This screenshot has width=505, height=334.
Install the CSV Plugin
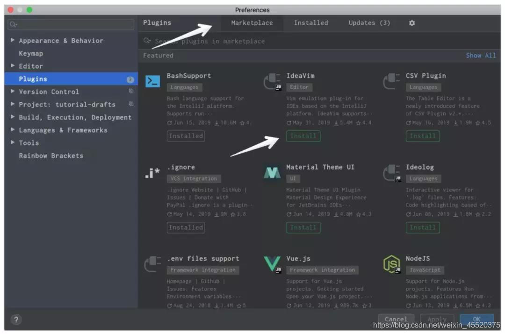tap(423, 136)
